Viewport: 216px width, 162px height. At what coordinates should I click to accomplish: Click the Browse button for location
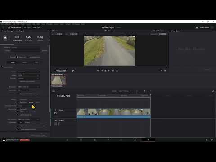45,51
